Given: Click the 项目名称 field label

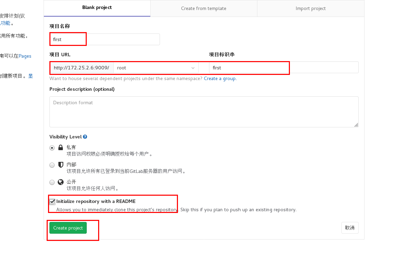Looking at the screenshot, I should coord(59,26).
